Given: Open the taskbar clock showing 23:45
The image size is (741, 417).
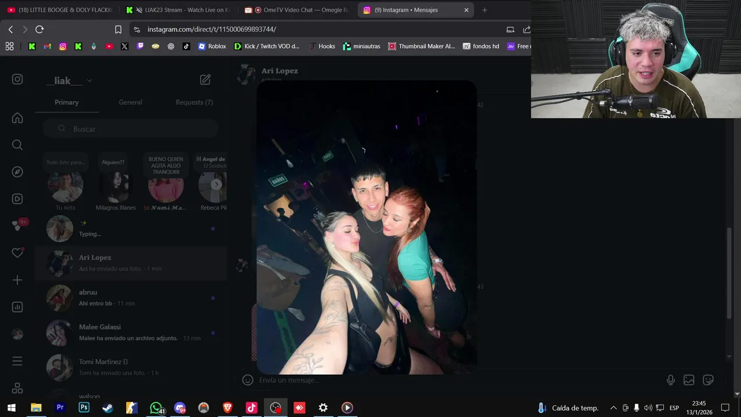Looking at the screenshot, I should coord(699,408).
